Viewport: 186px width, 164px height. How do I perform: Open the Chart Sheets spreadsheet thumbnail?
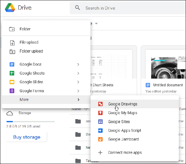pyautogui.click(x=111, y=64)
